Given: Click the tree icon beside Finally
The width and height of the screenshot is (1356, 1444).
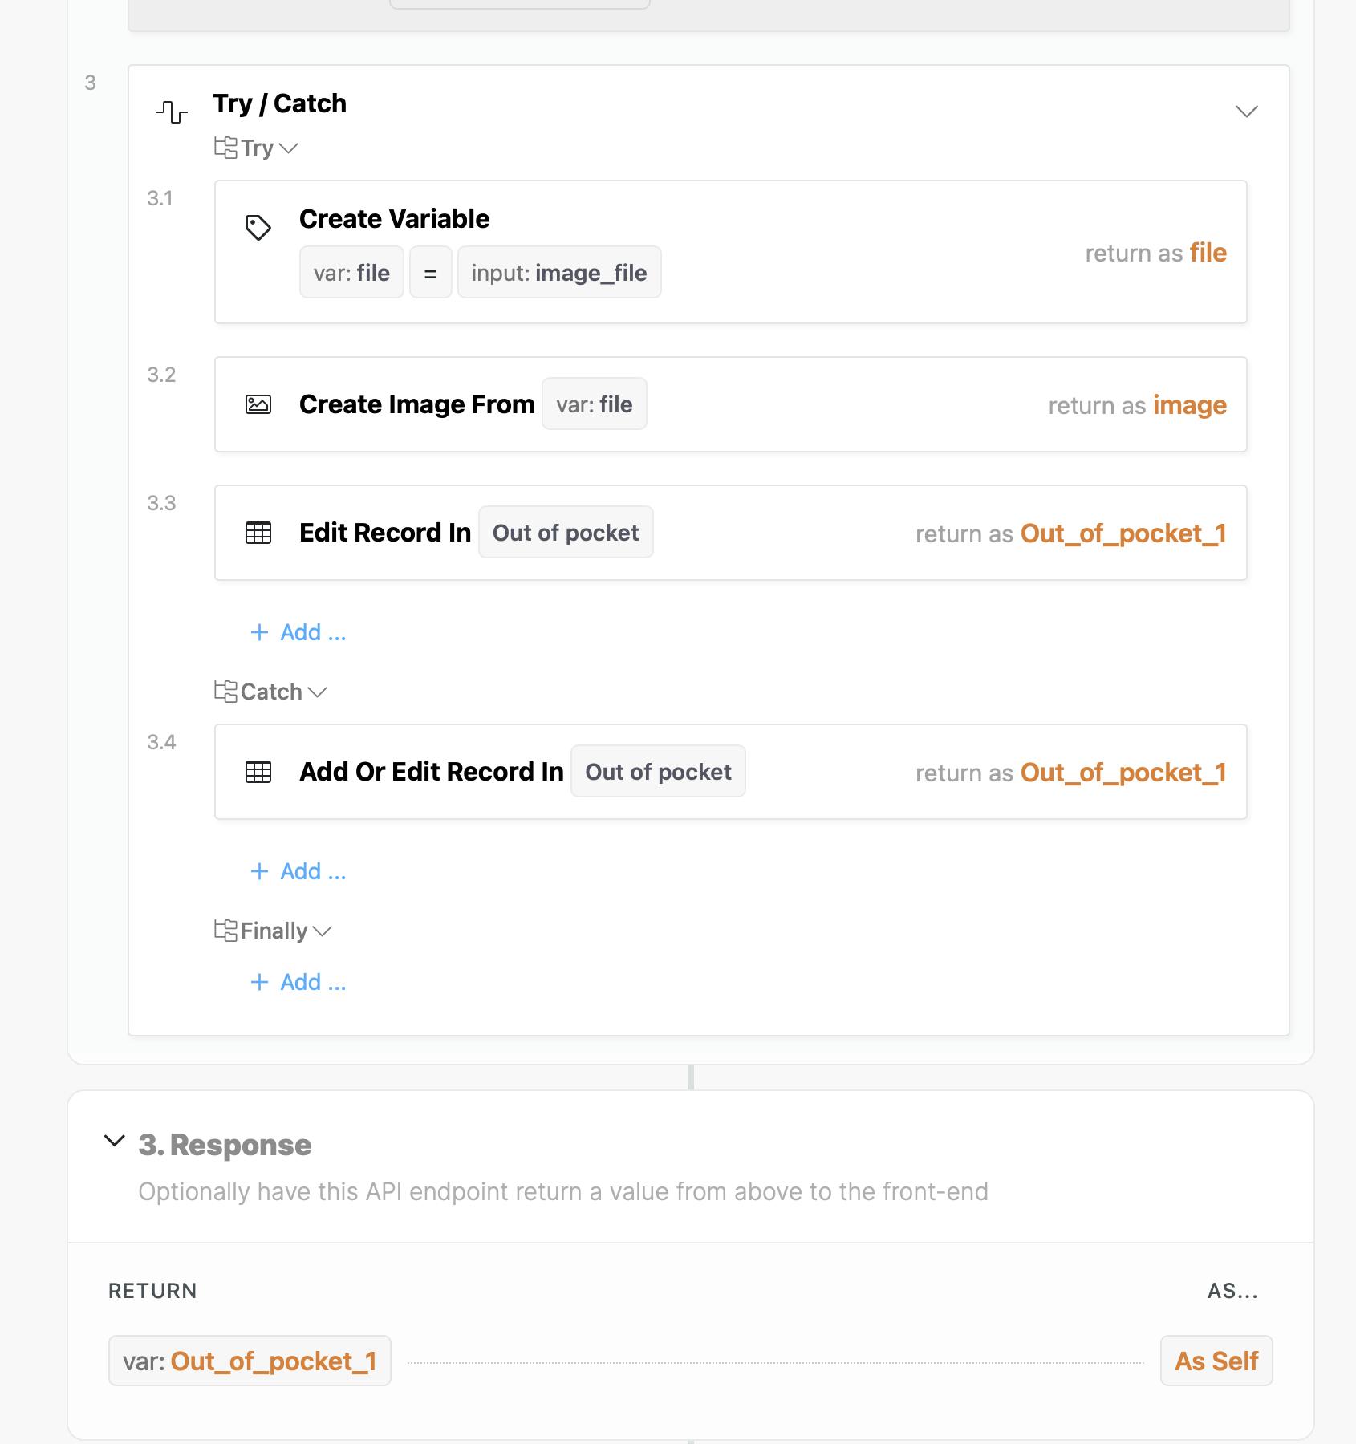Looking at the screenshot, I should 225,931.
